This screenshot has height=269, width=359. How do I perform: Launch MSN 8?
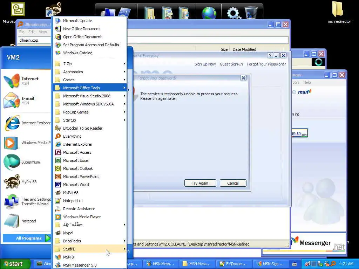click(x=90, y=257)
